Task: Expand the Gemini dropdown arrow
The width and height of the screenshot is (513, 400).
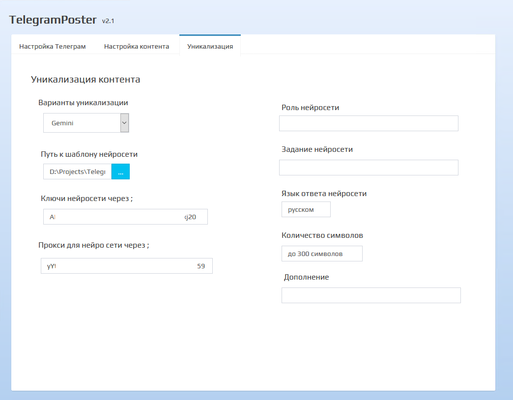Action: 124,123
